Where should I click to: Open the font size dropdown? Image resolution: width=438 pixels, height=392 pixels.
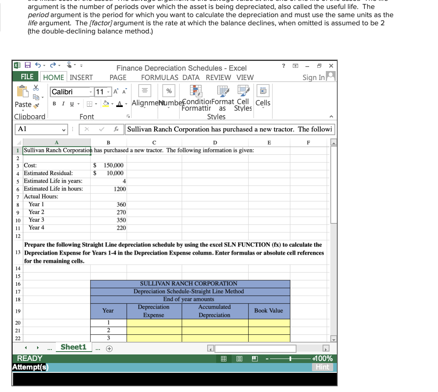pyautogui.click(x=108, y=91)
